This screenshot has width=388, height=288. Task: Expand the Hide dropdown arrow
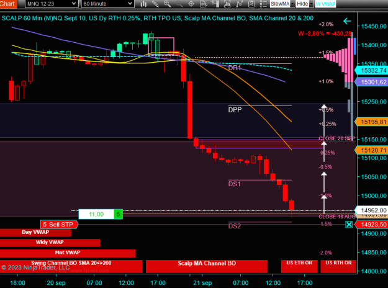(311, 4)
